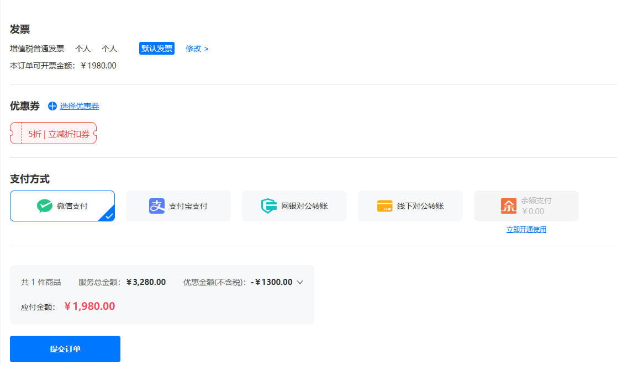Click the 默认发票 badge
Screen dimensions: 617x365
[157, 49]
